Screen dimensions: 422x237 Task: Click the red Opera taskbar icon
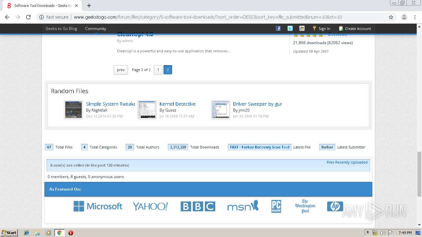pyautogui.click(x=71, y=233)
